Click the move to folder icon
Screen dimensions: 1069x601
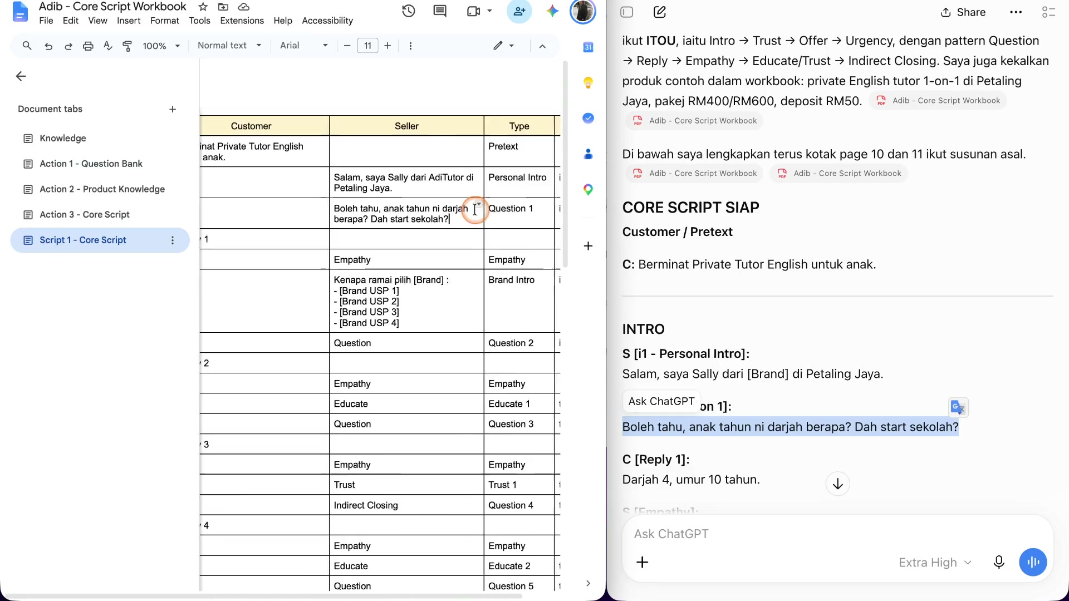223,7
